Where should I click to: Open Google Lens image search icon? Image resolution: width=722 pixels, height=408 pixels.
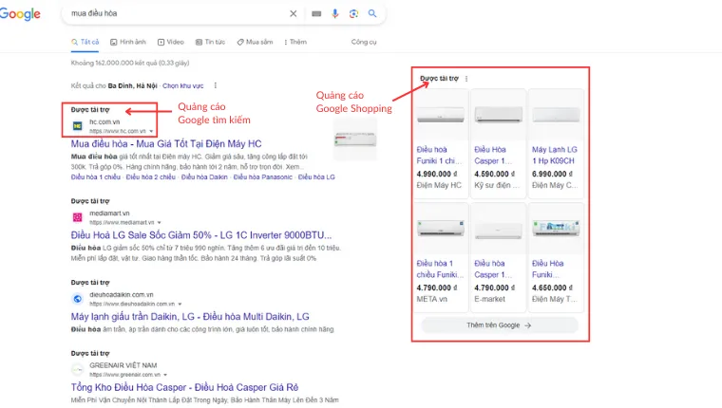[353, 14]
